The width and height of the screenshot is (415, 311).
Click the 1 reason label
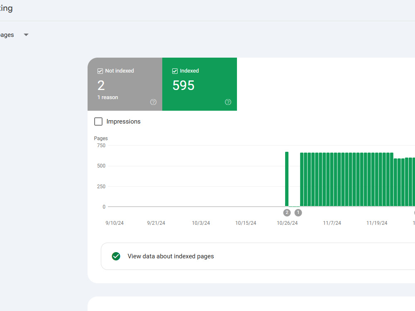tap(108, 97)
